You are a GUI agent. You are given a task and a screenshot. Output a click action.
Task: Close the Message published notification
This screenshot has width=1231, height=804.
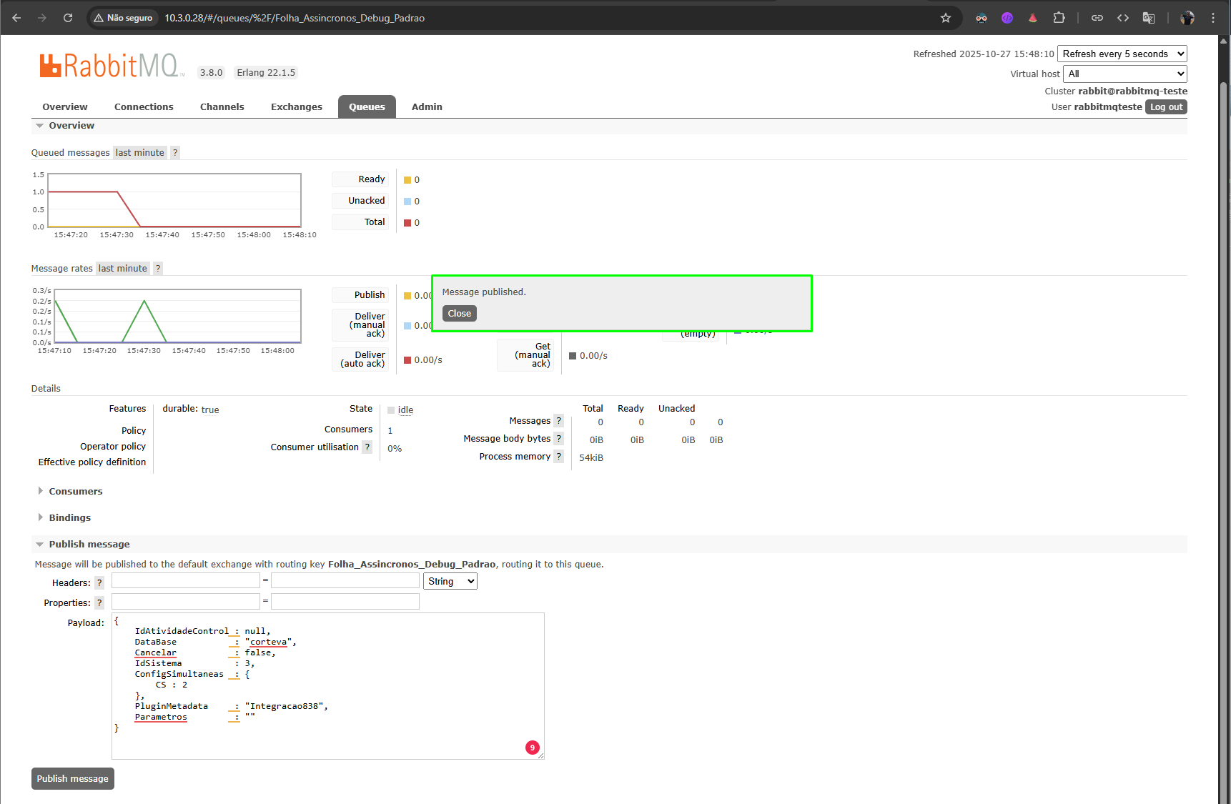[x=459, y=314]
